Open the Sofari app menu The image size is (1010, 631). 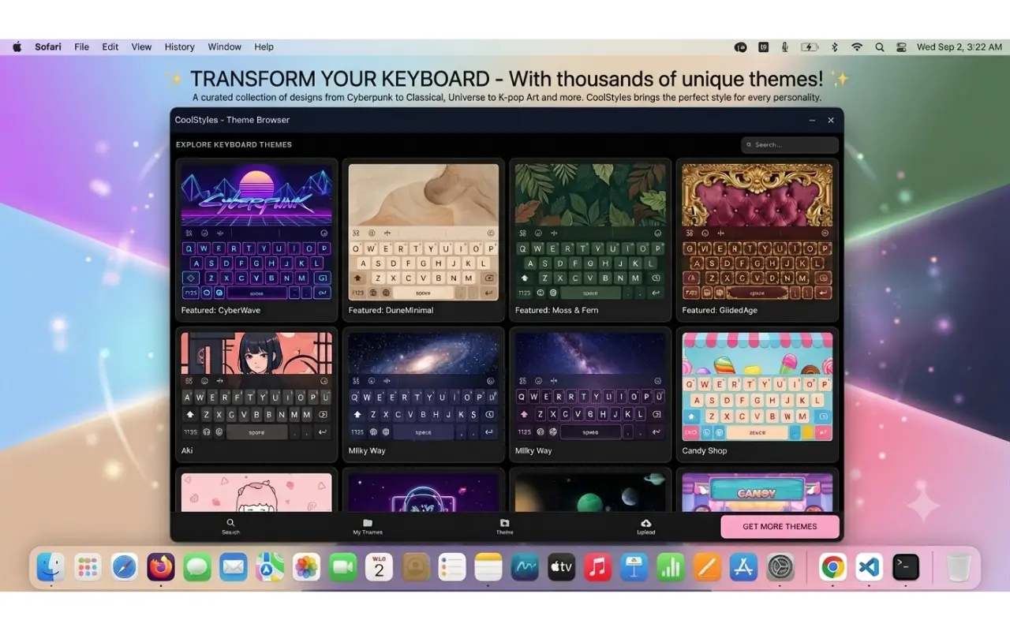(48, 47)
